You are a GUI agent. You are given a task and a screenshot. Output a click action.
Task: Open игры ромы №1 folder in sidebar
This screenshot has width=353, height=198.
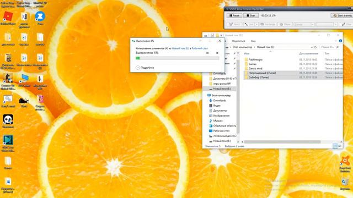click(222, 84)
